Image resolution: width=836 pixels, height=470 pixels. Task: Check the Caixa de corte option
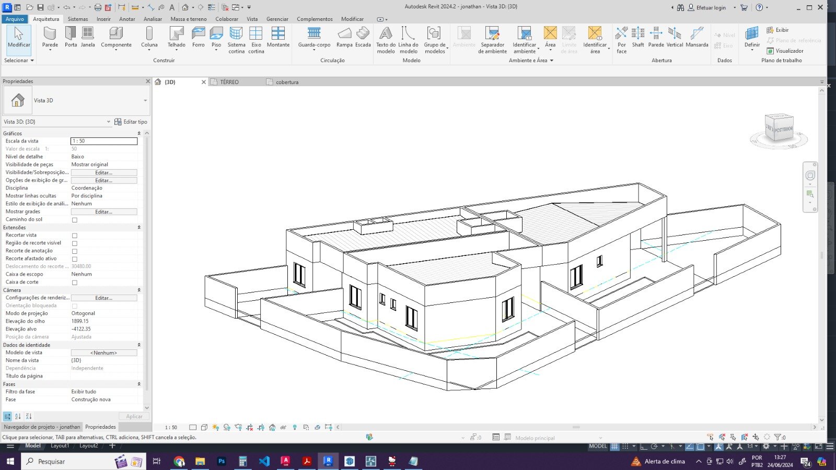(x=75, y=283)
